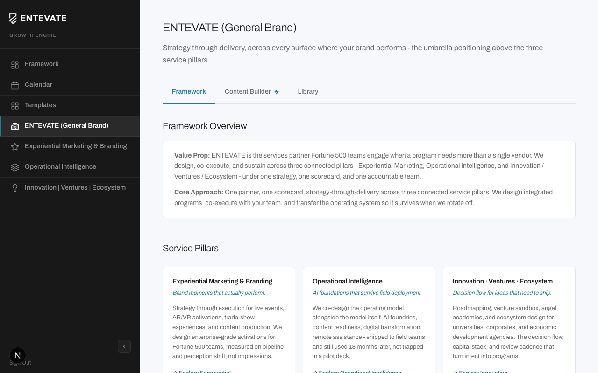Open the Content Builder tab

[252, 91]
